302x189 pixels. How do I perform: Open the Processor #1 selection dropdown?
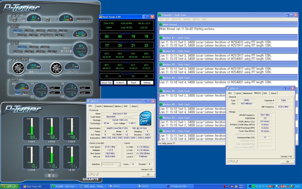click(111, 164)
